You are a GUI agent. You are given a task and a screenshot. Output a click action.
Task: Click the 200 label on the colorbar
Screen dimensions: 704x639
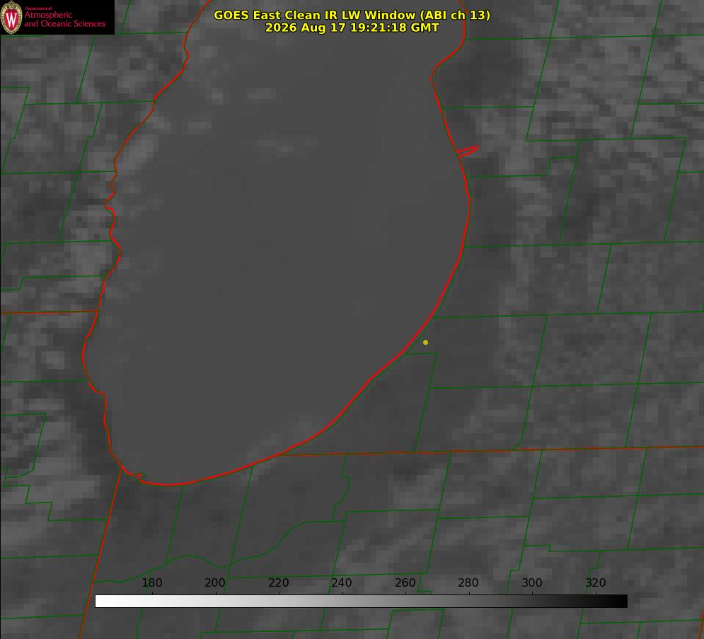[215, 582]
